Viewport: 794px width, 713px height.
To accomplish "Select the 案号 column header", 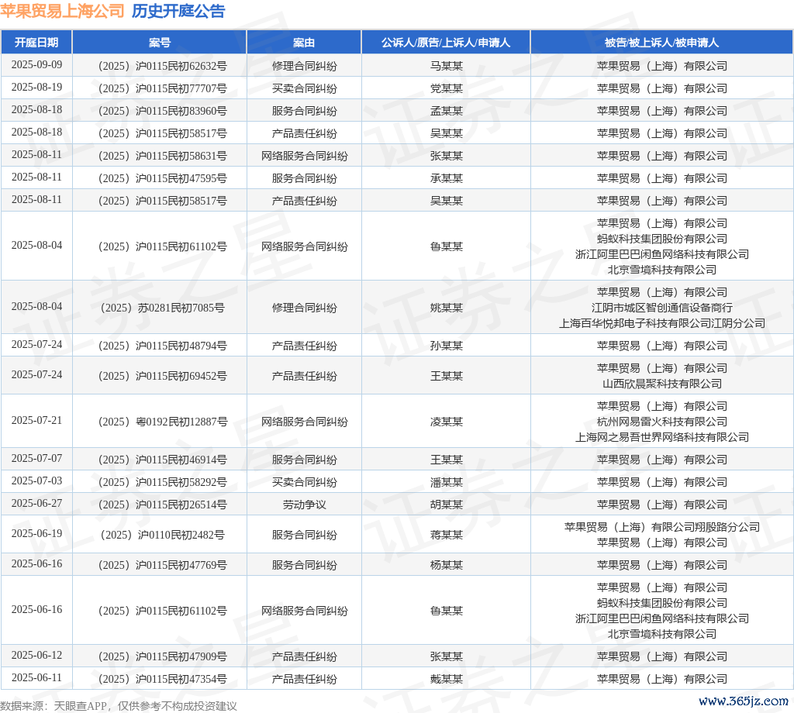I will [160, 43].
